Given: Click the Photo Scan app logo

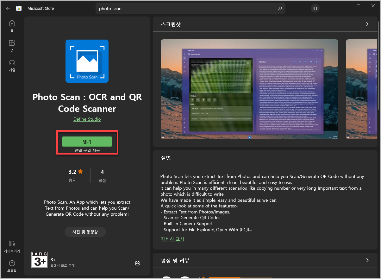Looking at the screenshot, I should click(87, 61).
